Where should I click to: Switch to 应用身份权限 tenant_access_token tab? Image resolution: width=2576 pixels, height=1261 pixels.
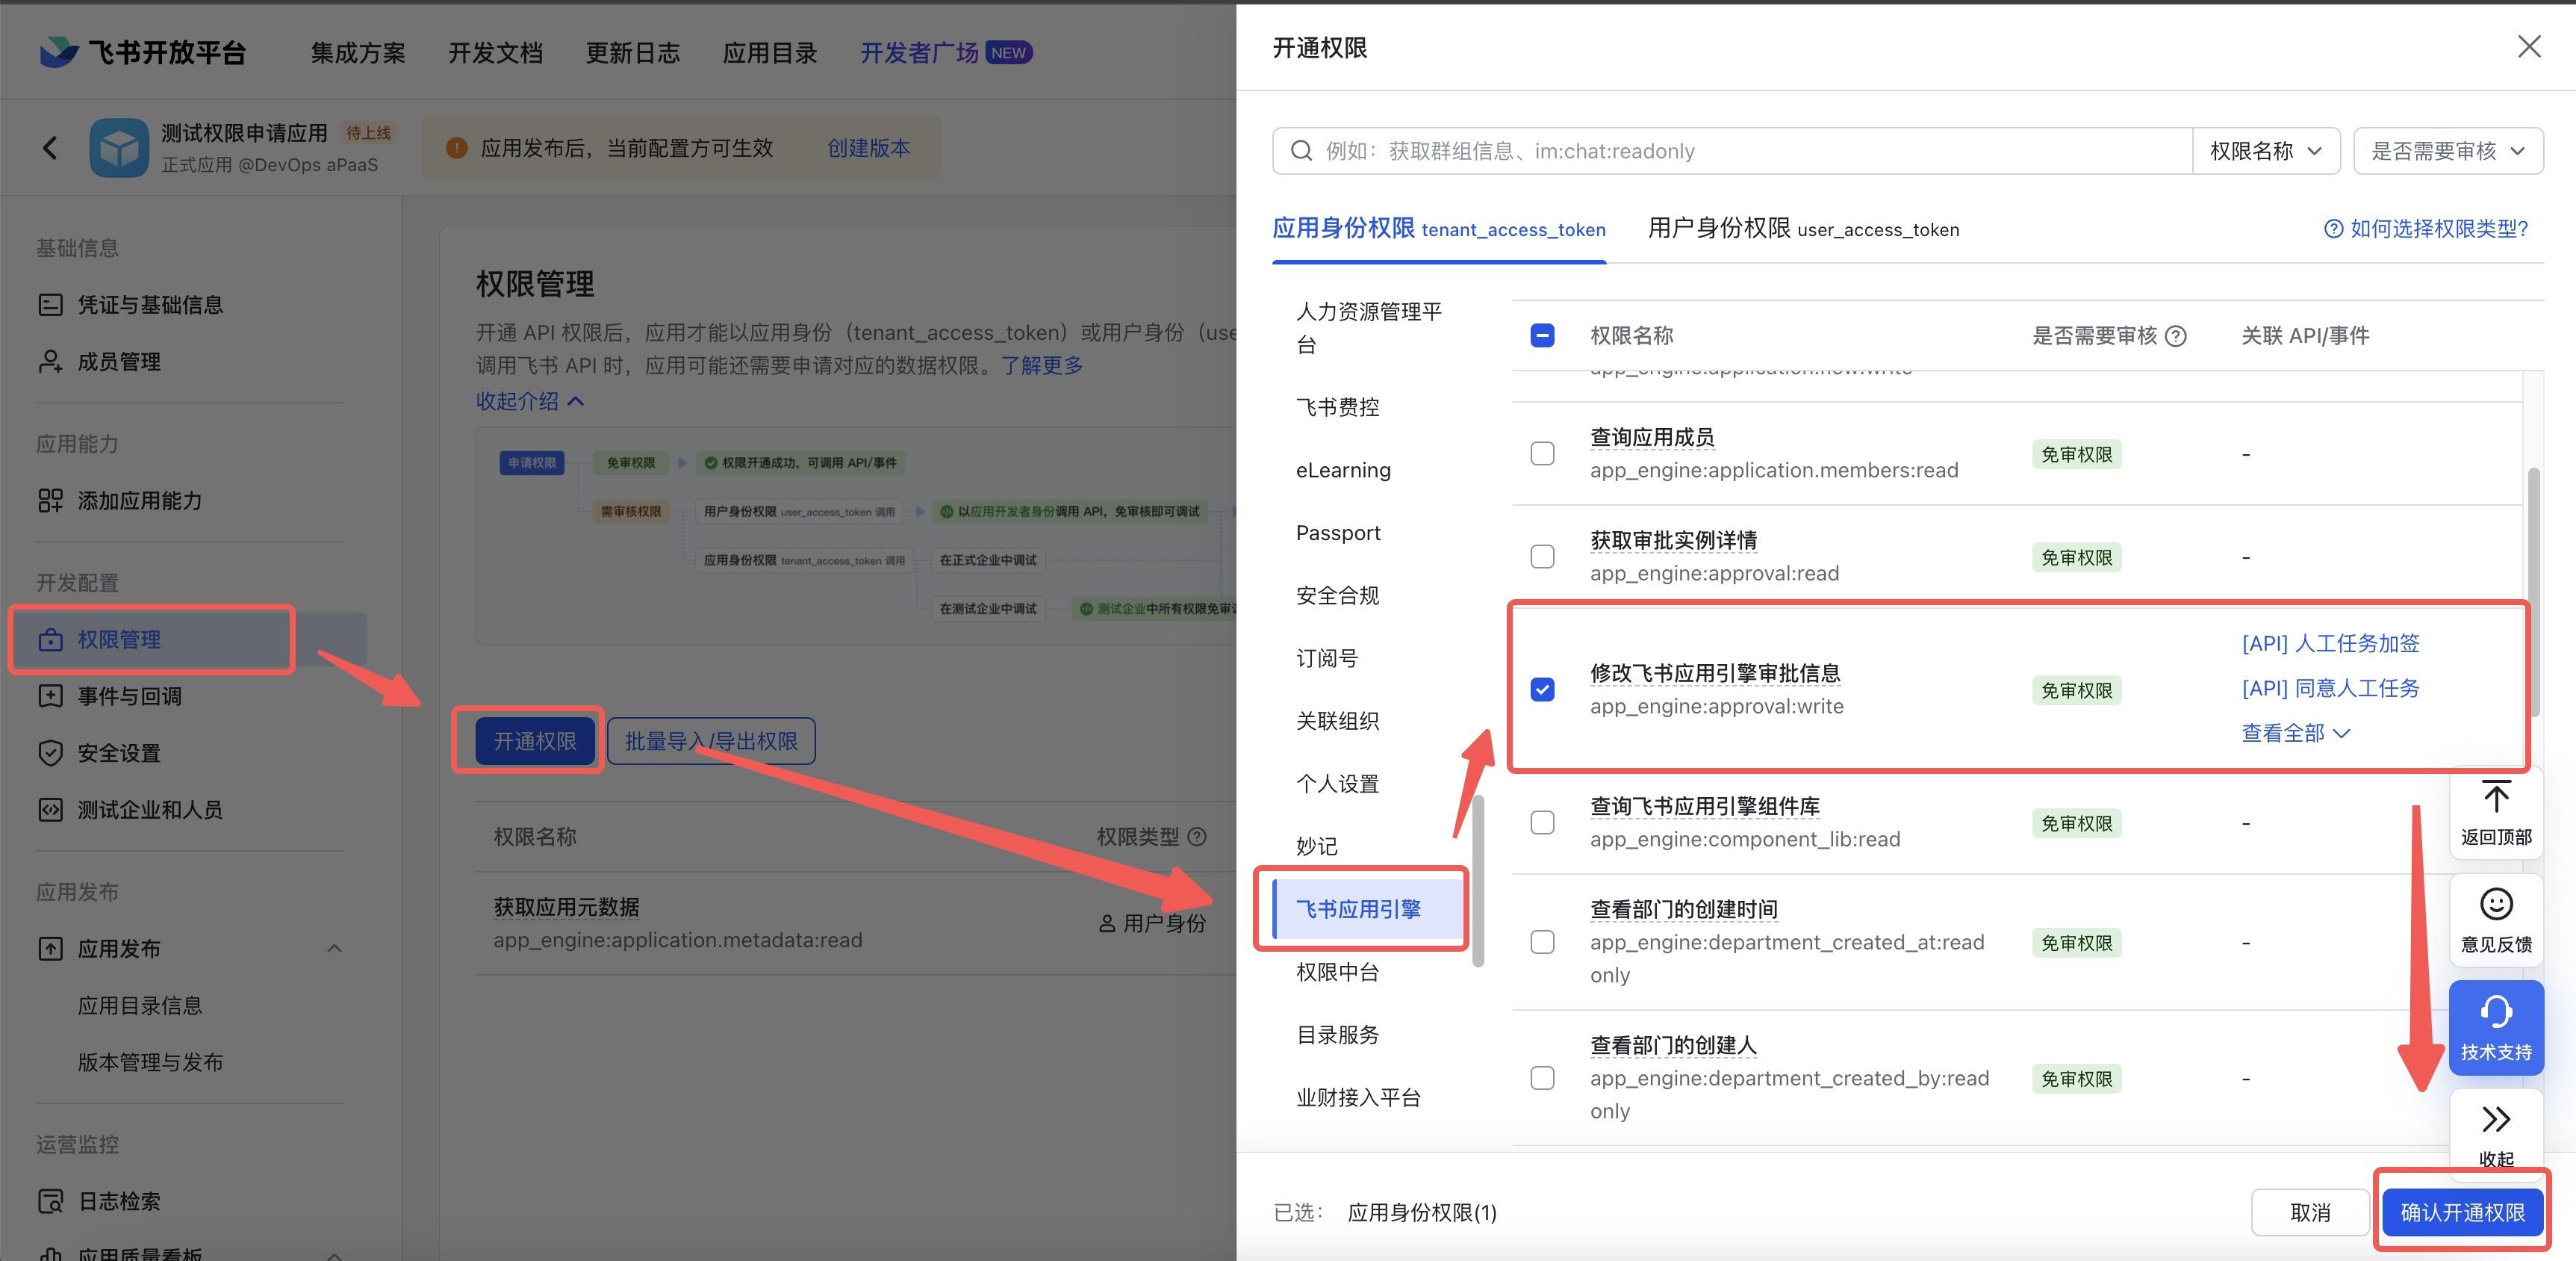pos(1438,229)
